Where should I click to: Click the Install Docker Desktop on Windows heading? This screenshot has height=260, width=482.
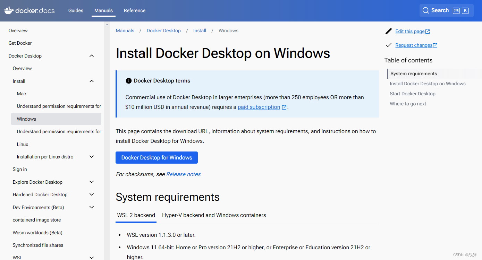(x=223, y=53)
